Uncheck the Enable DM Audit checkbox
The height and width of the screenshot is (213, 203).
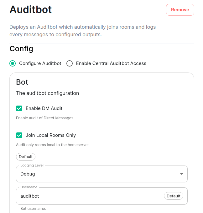[x=19, y=108]
